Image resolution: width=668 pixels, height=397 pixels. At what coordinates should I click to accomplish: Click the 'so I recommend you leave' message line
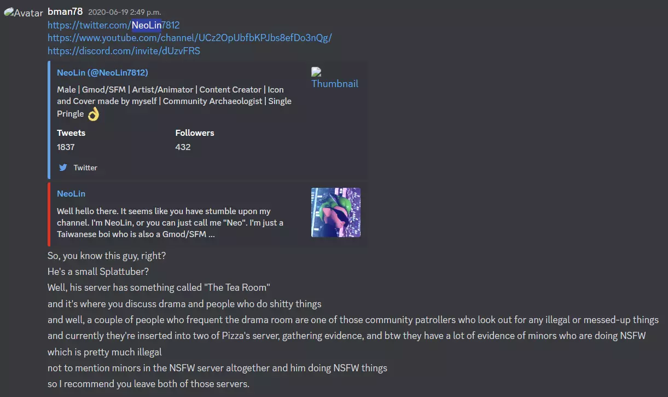[149, 384]
